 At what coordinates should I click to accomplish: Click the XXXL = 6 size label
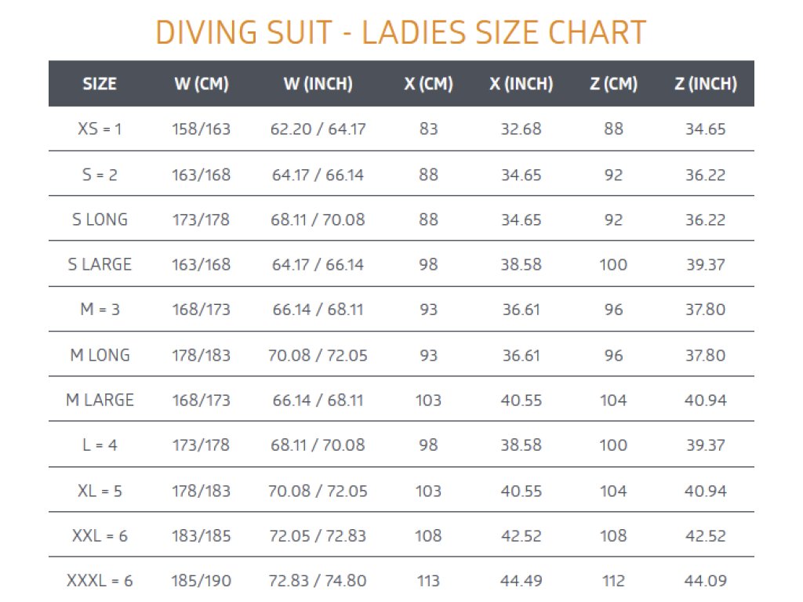[x=100, y=581]
